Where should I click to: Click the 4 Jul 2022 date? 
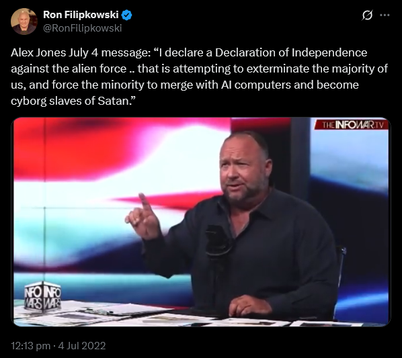pyautogui.click(x=82, y=346)
